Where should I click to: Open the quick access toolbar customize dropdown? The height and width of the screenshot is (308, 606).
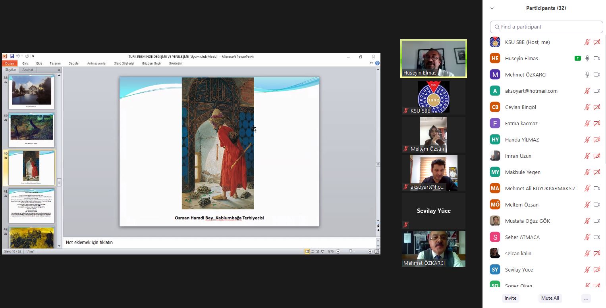pos(33,57)
